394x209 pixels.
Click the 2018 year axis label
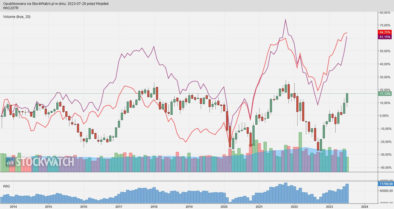tap(154, 207)
